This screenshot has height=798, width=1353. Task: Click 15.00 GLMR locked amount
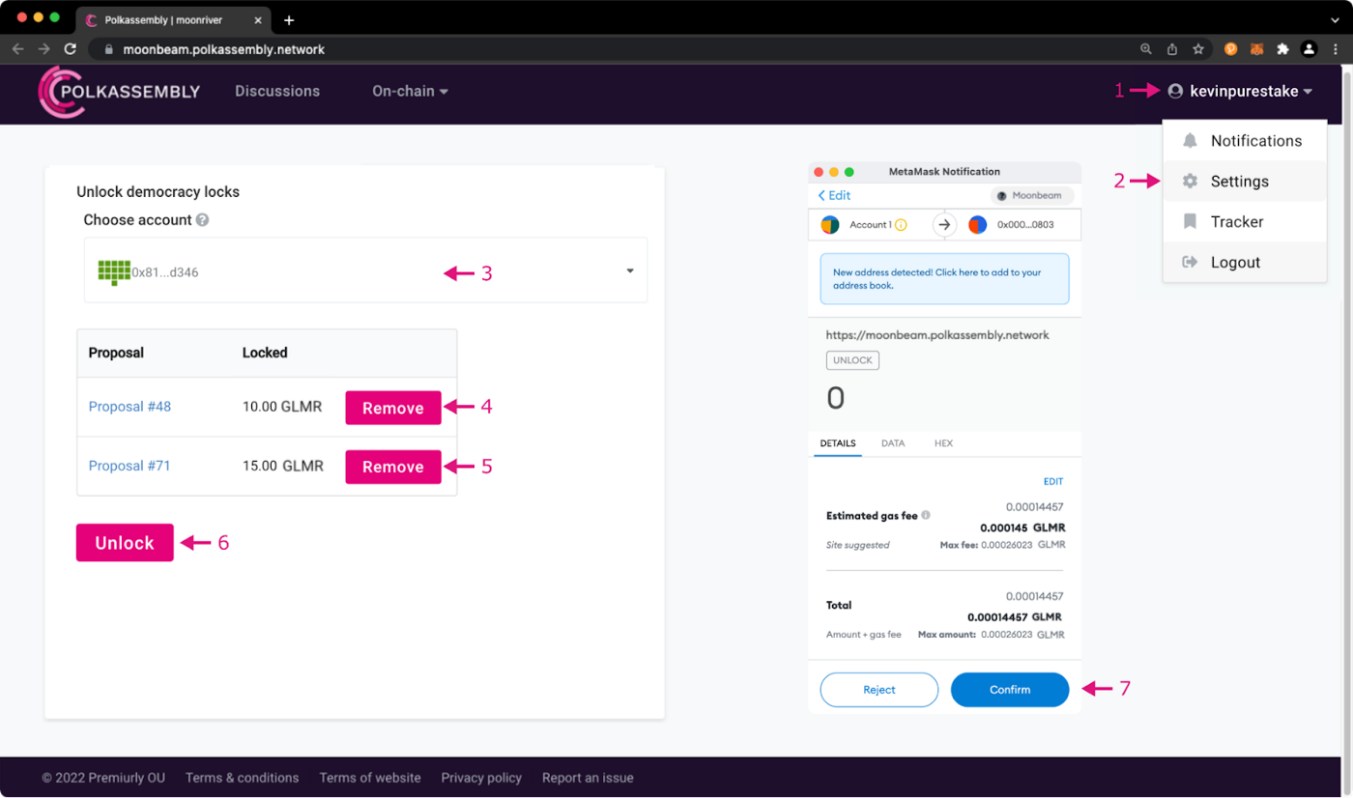tap(282, 466)
